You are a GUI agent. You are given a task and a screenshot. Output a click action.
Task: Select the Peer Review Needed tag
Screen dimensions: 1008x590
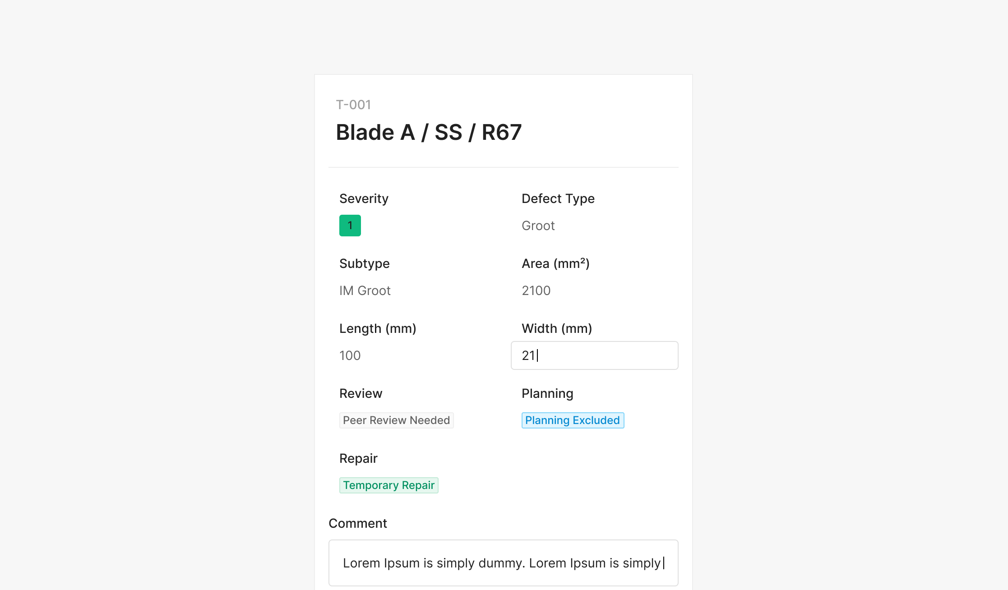click(396, 420)
